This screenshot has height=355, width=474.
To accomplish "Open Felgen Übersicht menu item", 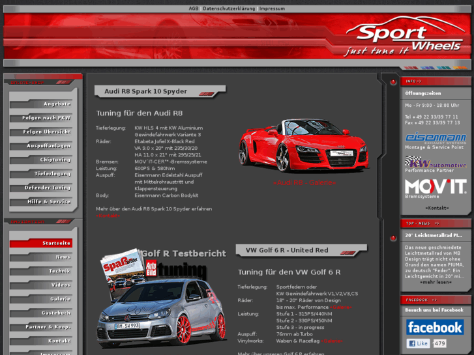I will pyautogui.click(x=41, y=132).
